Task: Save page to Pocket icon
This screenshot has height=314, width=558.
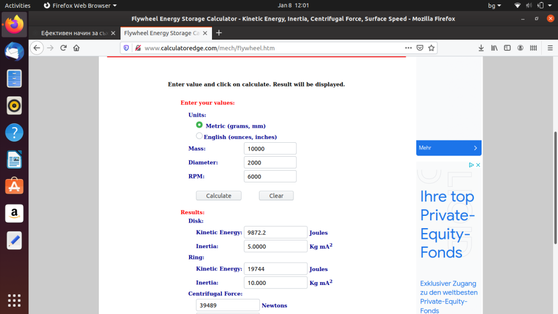Action: point(420,48)
